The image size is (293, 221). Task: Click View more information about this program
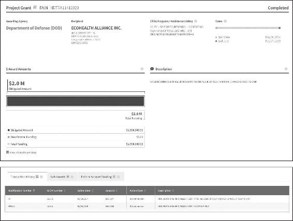coord(172,35)
